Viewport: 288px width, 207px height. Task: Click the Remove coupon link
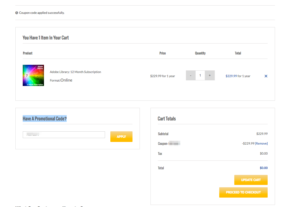(x=261, y=143)
